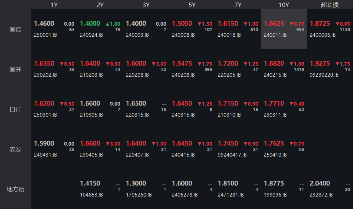Click the 农发 row label
This screenshot has height=209, width=353.
[15, 149]
